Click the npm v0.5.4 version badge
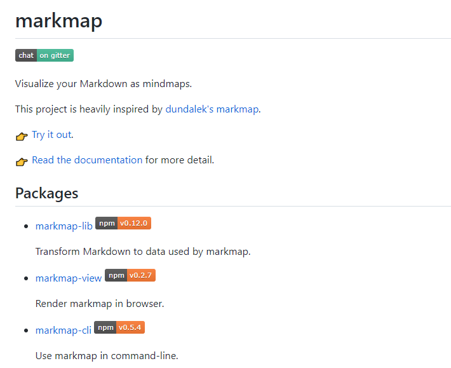The height and width of the screenshot is (368, 451). pos(119,327)
